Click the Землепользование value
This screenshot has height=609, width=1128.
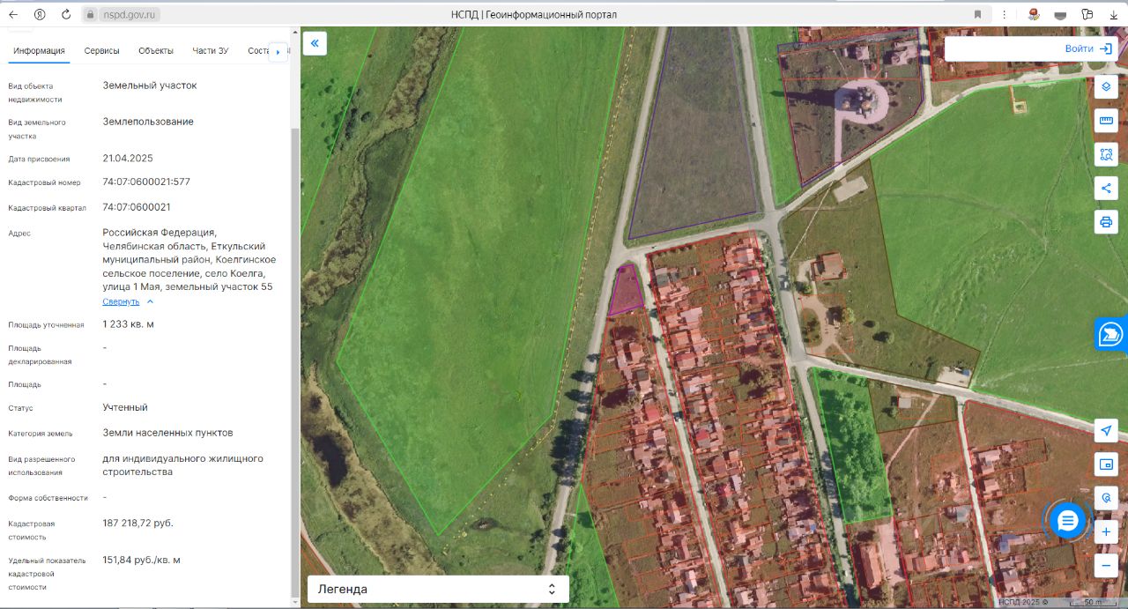coord(148,122)
